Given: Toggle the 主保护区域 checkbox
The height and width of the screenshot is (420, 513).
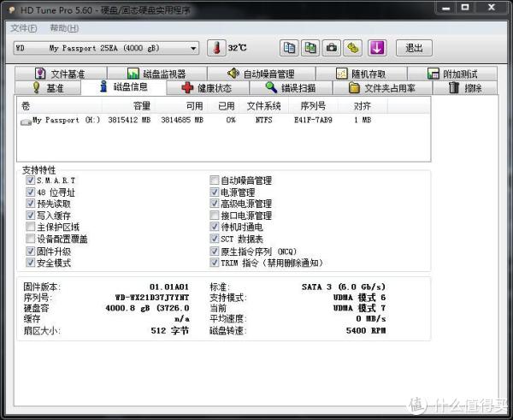Looking at the screenshot, I should tap(31, 227).
